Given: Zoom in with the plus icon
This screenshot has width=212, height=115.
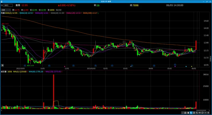Looking at the screenshot, I should [x=208, y=113].
